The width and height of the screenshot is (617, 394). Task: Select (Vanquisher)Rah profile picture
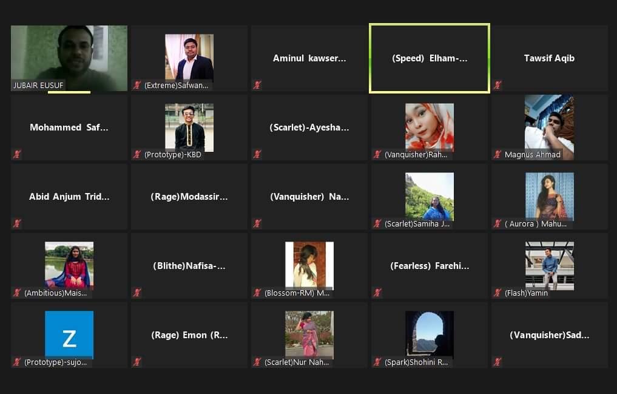(x=430, y=127)
